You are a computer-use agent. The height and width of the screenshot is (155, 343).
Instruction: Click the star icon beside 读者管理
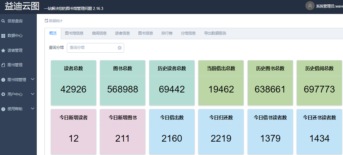3,50
